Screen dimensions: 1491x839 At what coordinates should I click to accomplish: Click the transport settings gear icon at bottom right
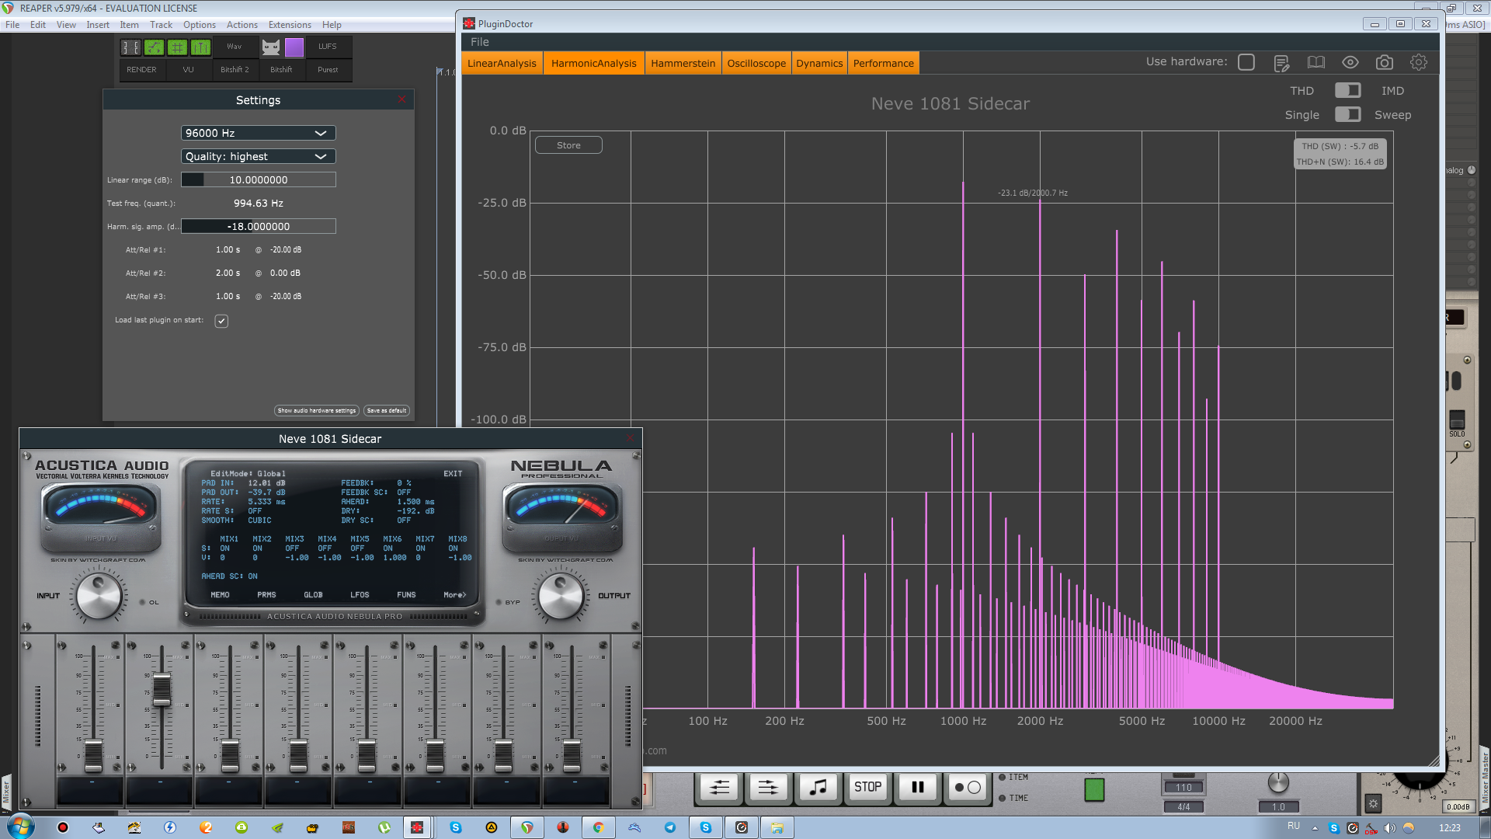click(x=1373, y=804)
